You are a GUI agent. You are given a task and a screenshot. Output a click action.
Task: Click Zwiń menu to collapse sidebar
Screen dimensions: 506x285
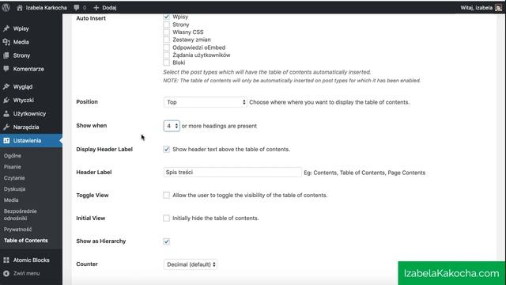click(x=26, y=273)
